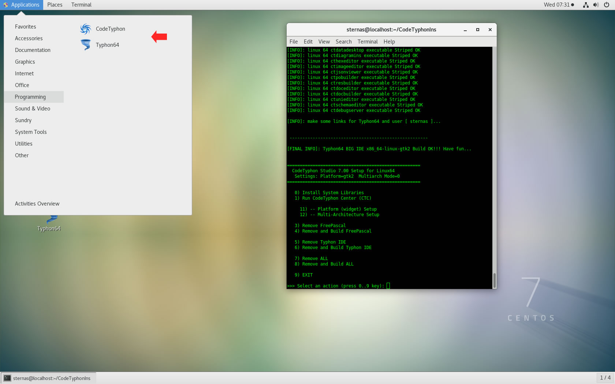Select the Documentation category
The height and width of the screenshot is (384, 615).
(34, 50)
